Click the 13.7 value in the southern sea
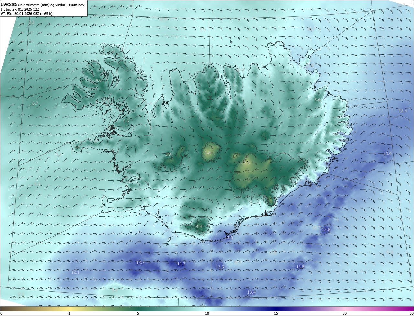The image size is (414, 316). click(x=140, y=263)
